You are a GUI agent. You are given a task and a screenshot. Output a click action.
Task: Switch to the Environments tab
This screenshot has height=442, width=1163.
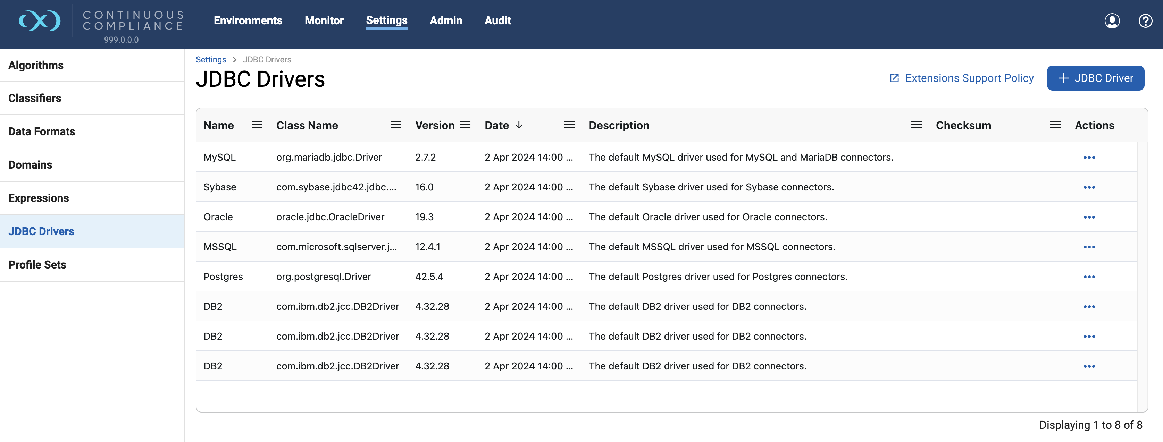point(248,20)
